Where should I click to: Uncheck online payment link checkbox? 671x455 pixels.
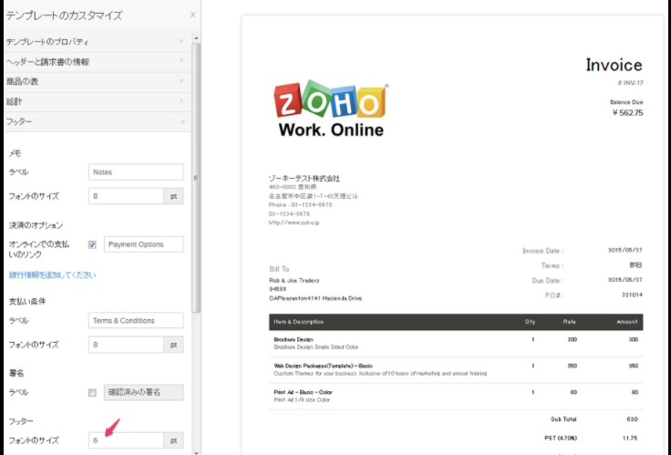coord(92,245)
